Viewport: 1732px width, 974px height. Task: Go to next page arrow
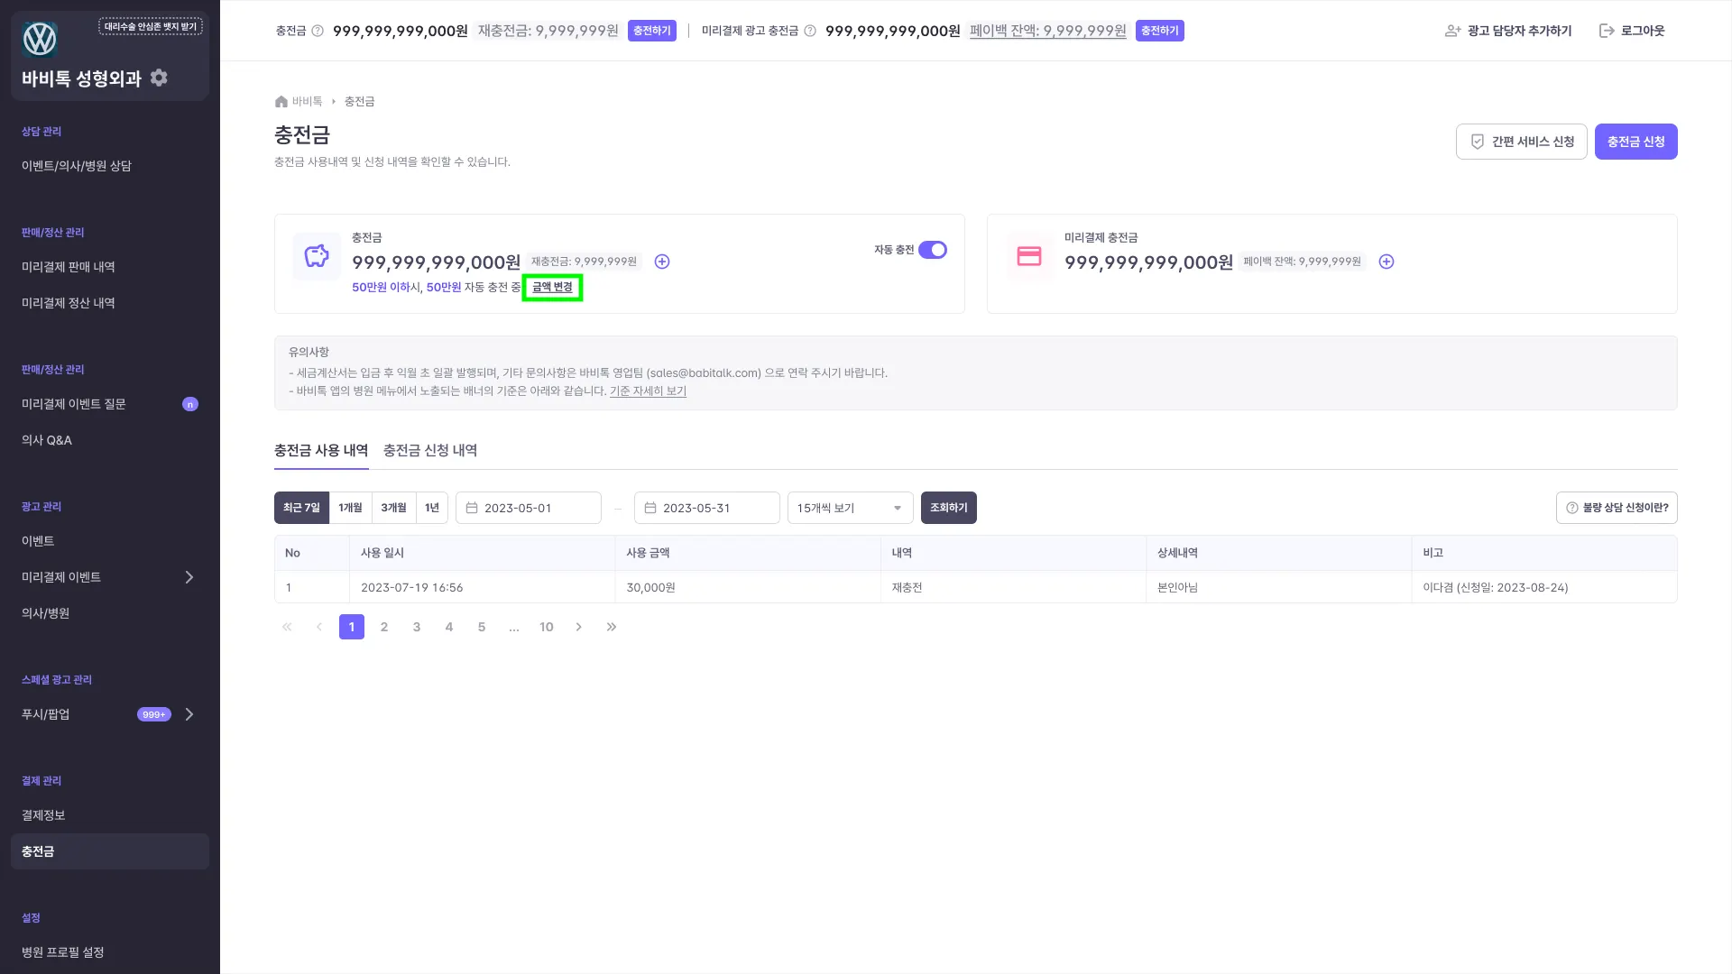579,627
